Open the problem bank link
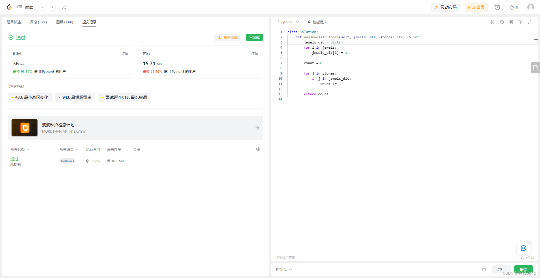Viewport: 540px width, 278px height. tap(29, 7)
